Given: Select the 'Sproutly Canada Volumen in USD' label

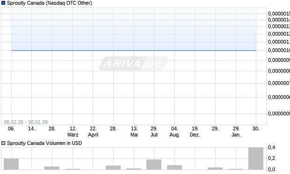Looking at the screenshot, I should coord(44,143).
